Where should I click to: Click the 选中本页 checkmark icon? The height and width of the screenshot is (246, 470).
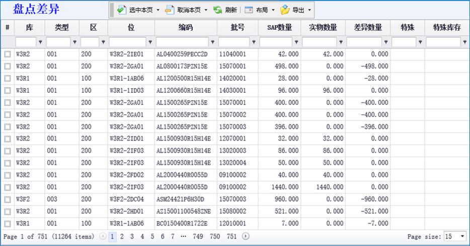click(121, 10)
